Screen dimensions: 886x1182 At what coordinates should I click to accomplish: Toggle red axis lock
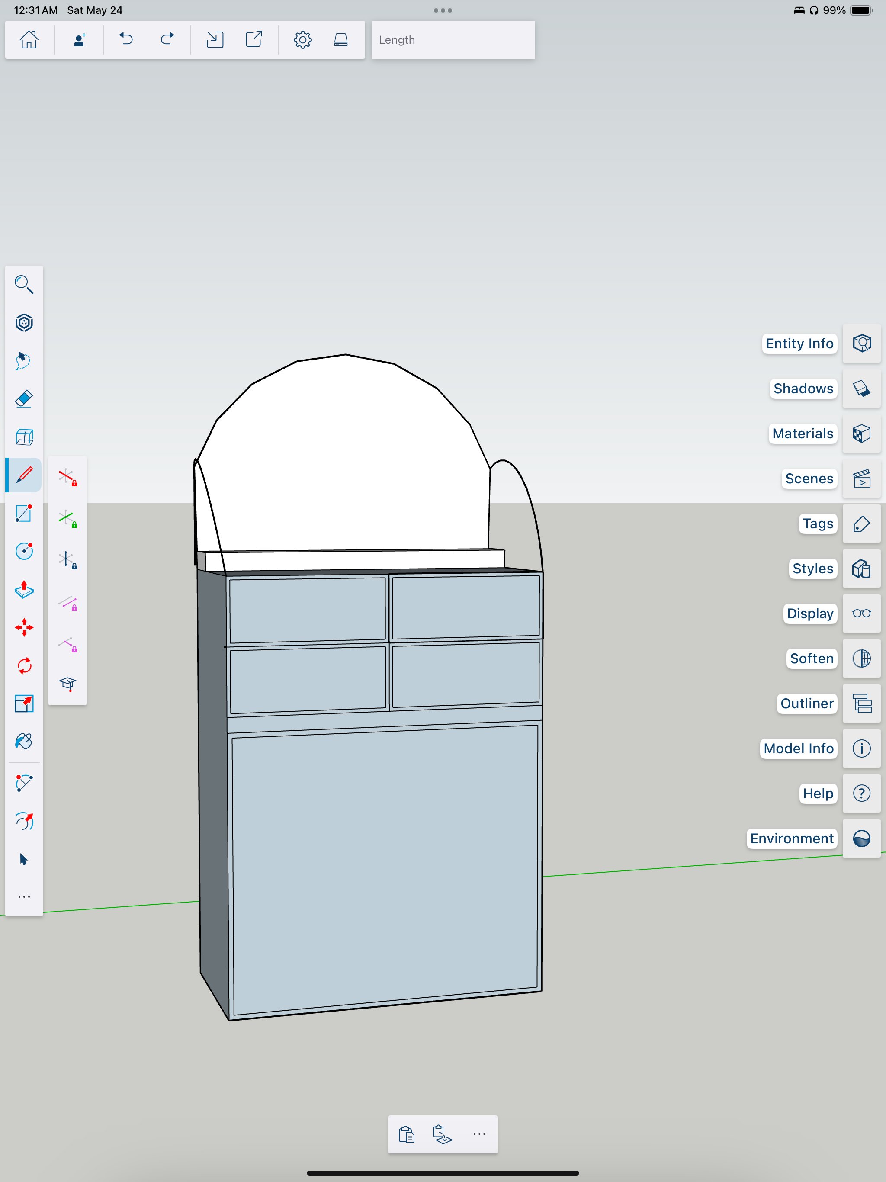coord(67,477)
